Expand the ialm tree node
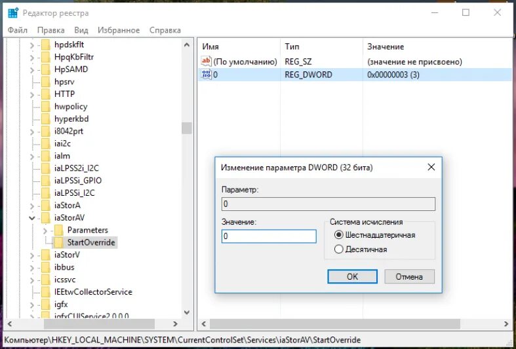The image size is (516, 349). [x=32, y=156]
